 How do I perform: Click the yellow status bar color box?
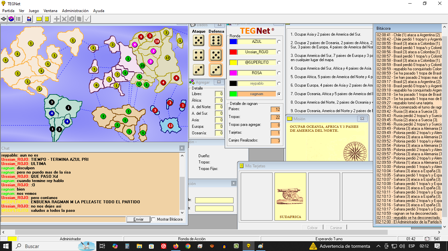[x=12, y=239]
